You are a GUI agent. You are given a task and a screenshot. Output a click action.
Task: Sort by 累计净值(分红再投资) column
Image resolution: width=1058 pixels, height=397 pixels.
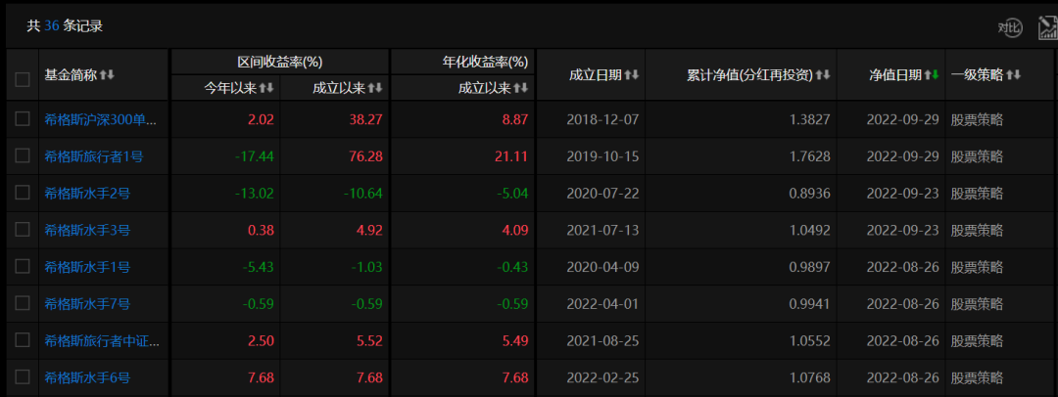823,75
